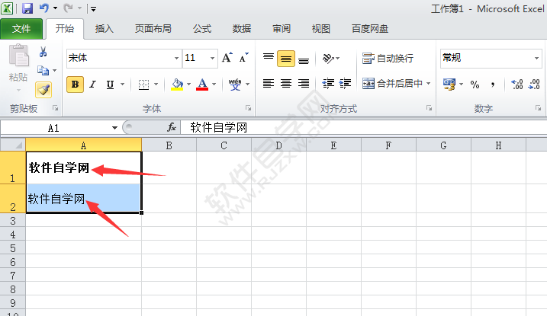Viewport: 547px width, 316px height.
Task: Select Top Align icon
Action: pos(269,57)
